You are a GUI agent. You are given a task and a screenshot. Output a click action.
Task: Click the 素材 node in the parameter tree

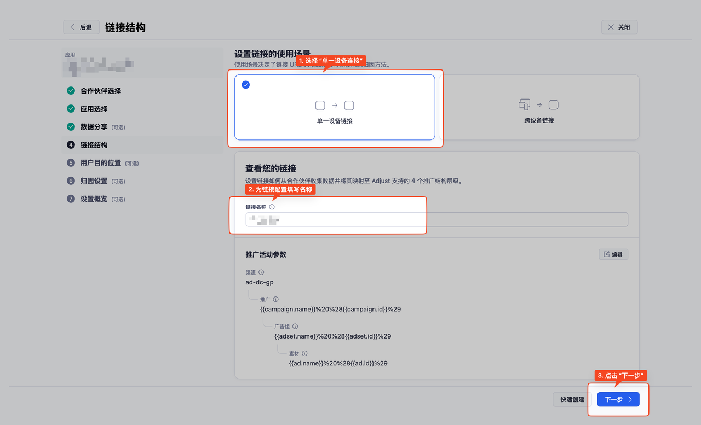coord(294,353)
